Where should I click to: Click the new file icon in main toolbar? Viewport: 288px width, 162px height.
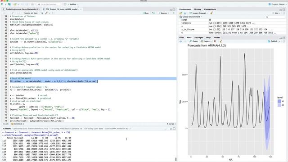click(x=2, y=4)
